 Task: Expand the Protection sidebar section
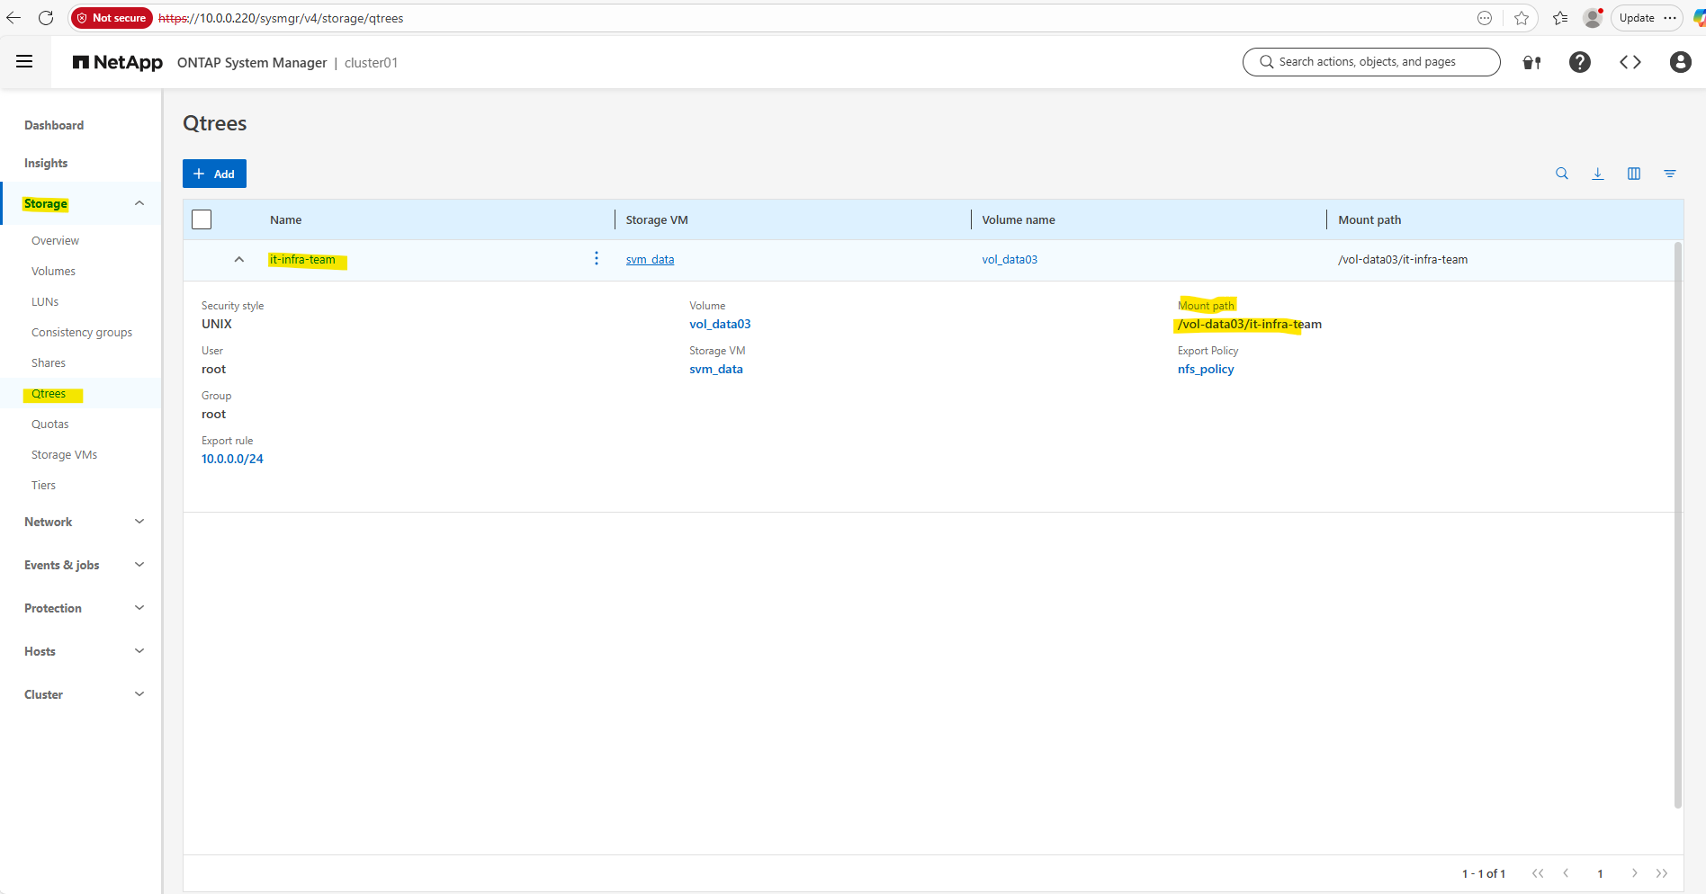pos(139,608)
